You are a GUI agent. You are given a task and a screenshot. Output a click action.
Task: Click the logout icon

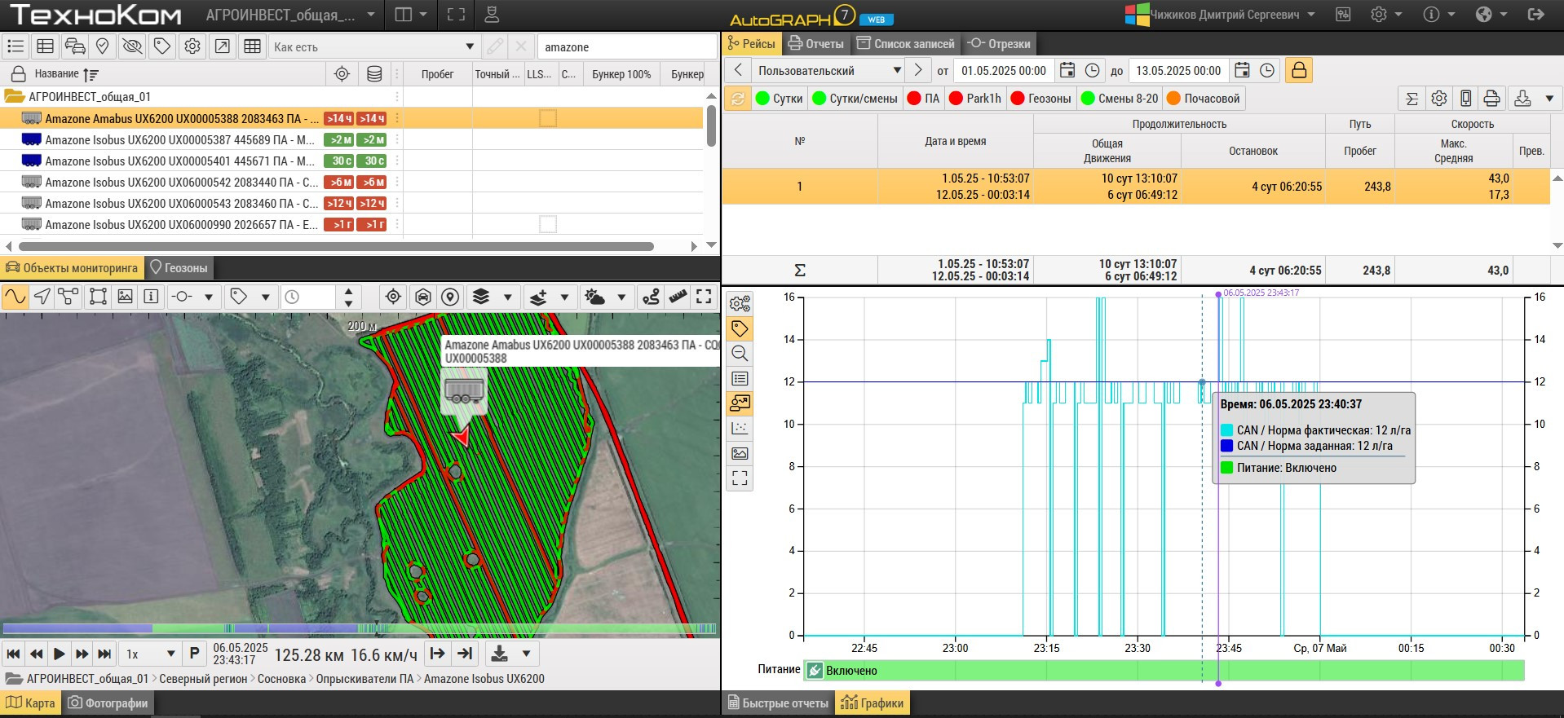click(1536, 15)
